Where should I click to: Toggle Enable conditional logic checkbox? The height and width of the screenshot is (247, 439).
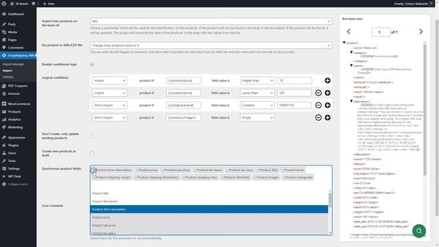[x=92, y=64]
